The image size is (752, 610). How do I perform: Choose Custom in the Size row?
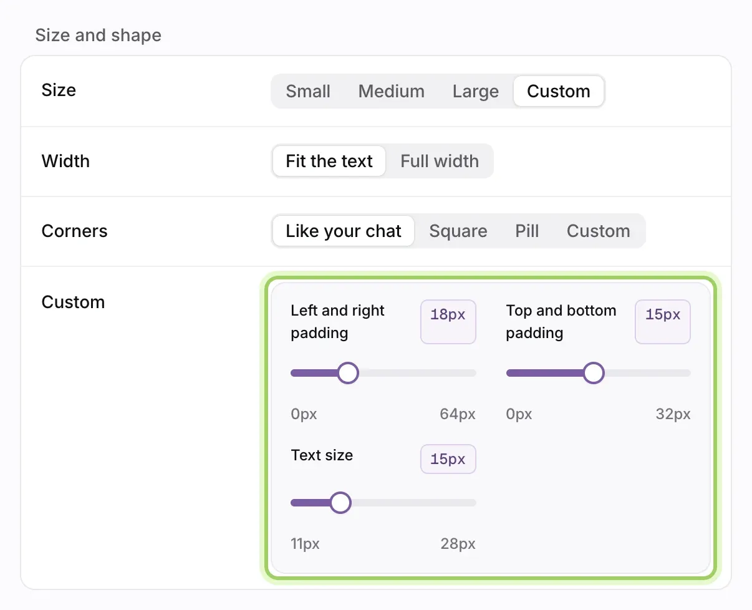(558, 91)
